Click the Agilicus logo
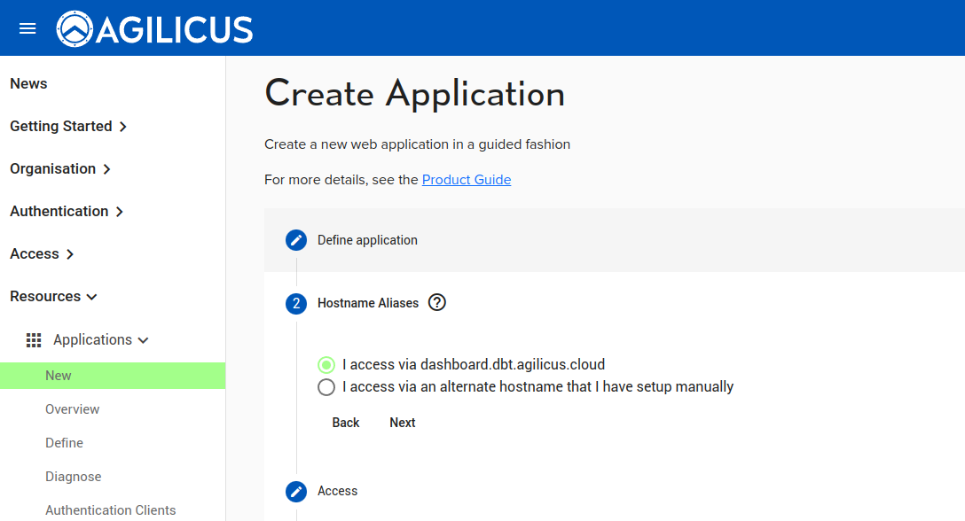 (x=155, y=28)
